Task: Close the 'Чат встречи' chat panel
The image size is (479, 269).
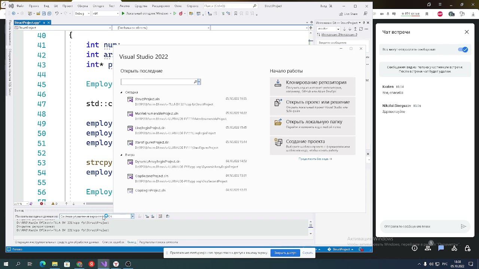Action: click(x=467, y=32)
